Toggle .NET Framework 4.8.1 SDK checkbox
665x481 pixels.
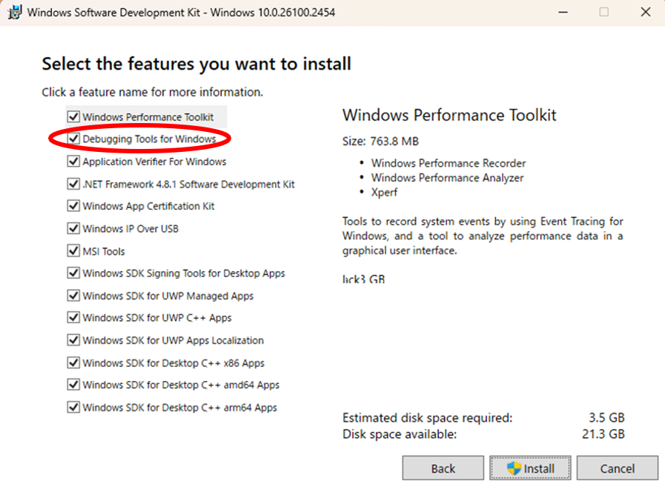click(x=73, y=184)
